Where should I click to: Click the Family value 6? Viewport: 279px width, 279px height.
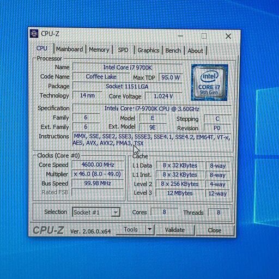(86, 118)
